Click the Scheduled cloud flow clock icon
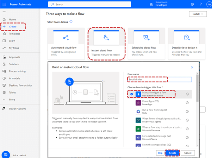Viewport: 212px width, 158px height. tap(146, 37)
